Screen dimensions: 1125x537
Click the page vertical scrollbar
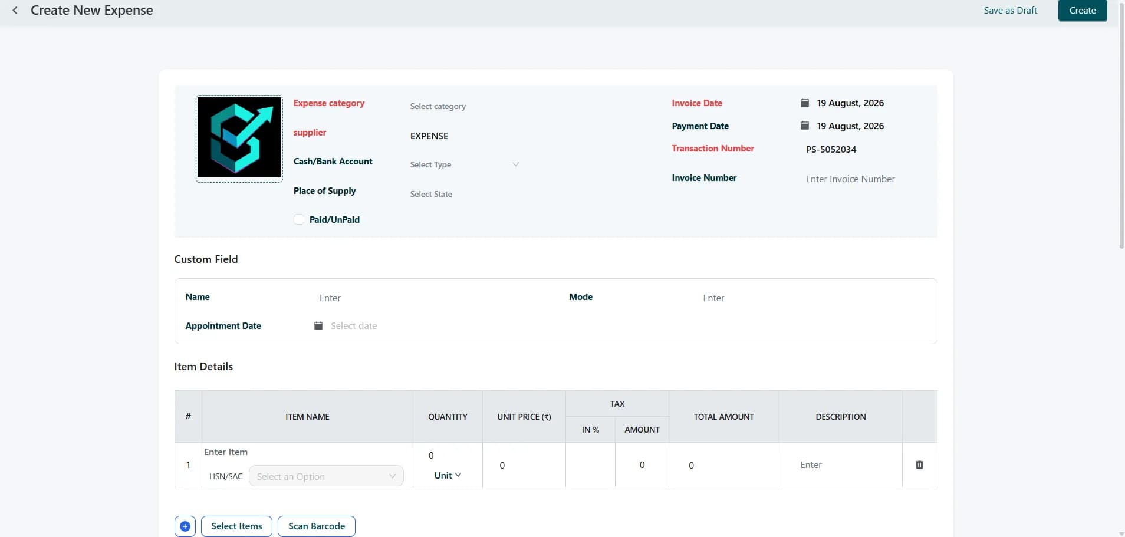pyautogui.click(x=1121, y=127)
